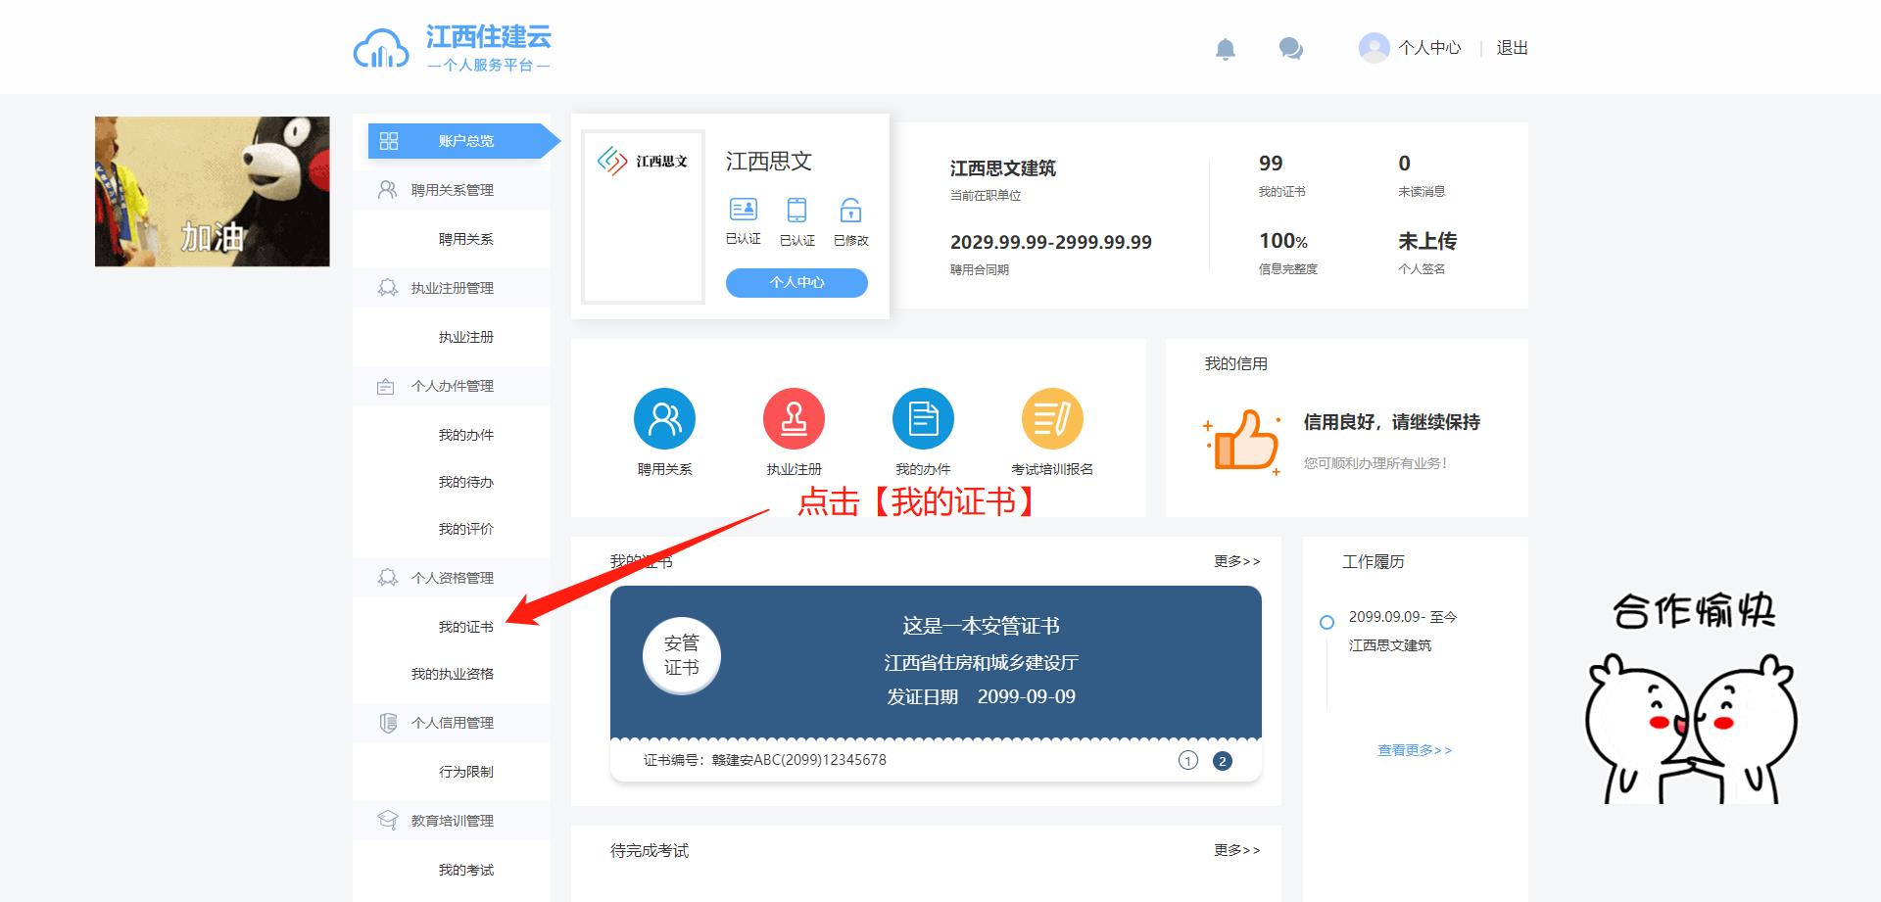Click the blue 聘用关系 circle icon
This screenshot has width=1881, height=902.
664,419
